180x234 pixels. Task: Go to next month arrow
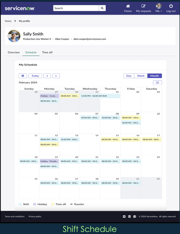coord(56,76)
